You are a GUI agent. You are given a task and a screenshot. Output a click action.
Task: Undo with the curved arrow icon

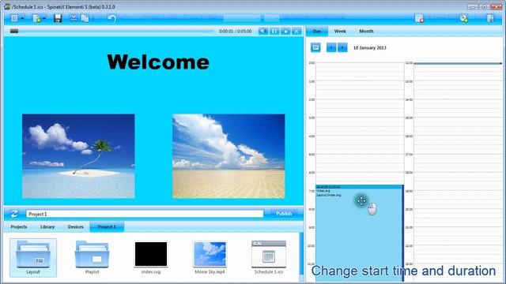pos(111,18)
